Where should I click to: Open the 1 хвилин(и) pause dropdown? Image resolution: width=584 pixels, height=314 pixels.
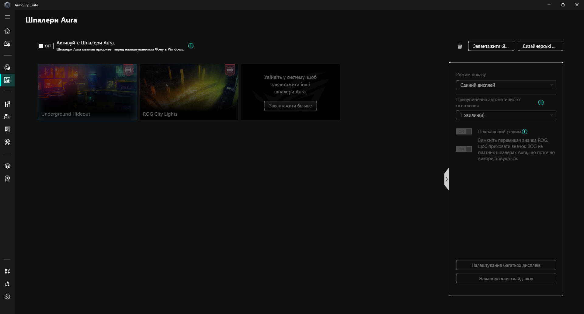[x=506, y=115]
